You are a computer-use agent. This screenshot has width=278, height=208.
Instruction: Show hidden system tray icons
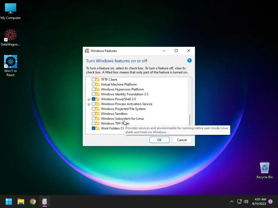tap(232, 201)
